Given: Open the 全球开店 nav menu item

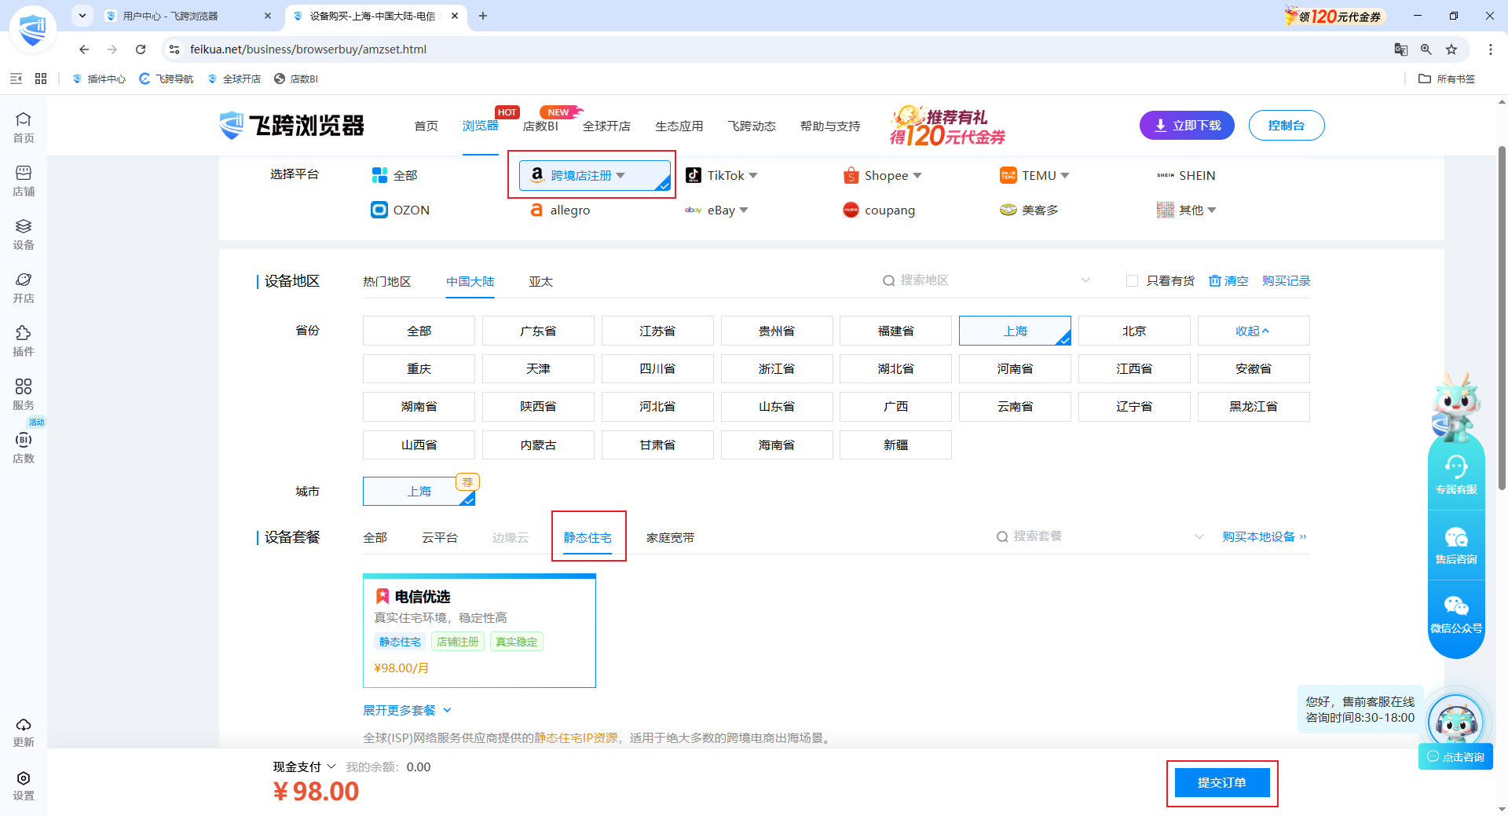Looking at the screenshot, I should (x=606, y=126).
